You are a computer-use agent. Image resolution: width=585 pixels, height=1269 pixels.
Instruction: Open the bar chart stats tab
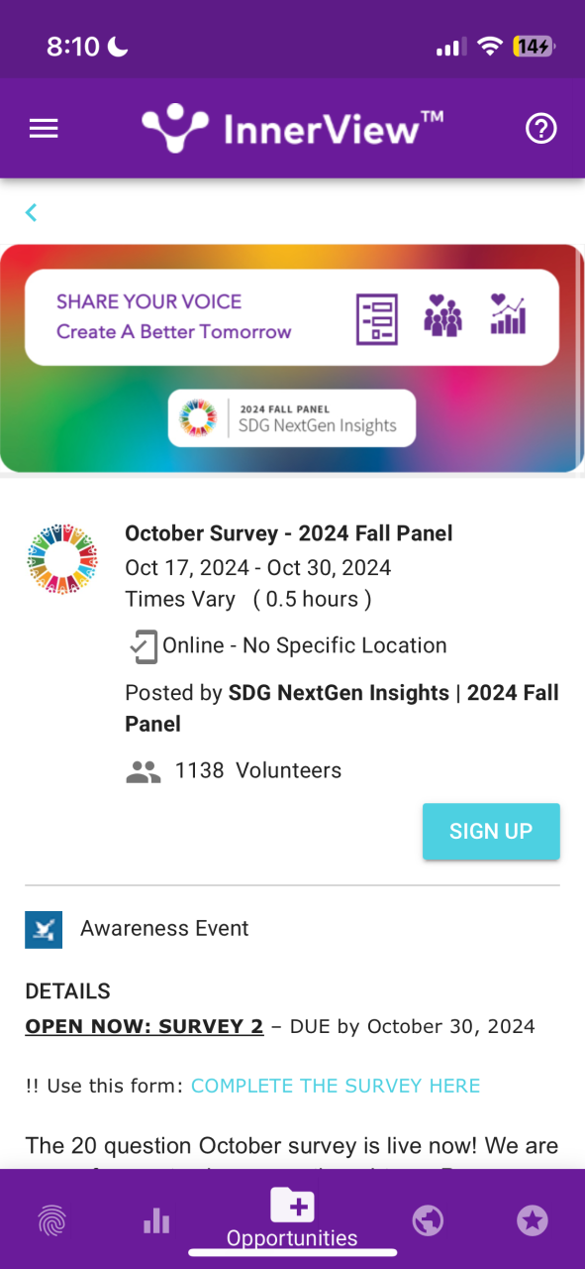point(156,1220)
